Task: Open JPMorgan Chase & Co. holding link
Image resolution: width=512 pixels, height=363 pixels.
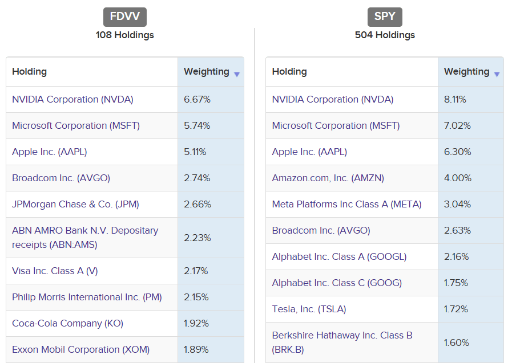Action: (75, 204)
